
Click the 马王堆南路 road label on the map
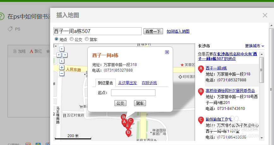[58, 115]
